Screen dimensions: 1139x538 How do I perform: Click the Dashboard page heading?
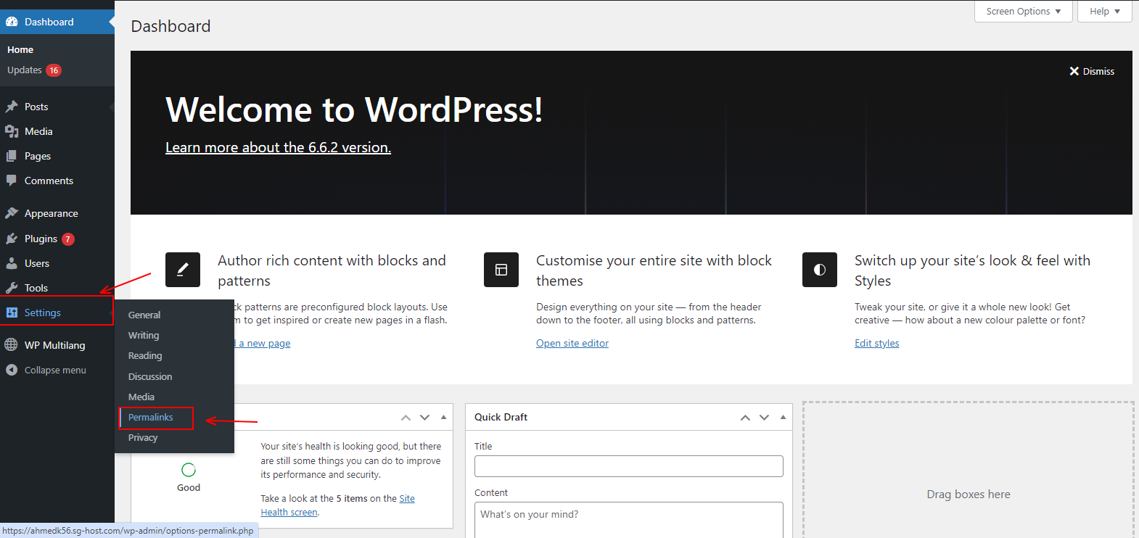click(171, 26)
